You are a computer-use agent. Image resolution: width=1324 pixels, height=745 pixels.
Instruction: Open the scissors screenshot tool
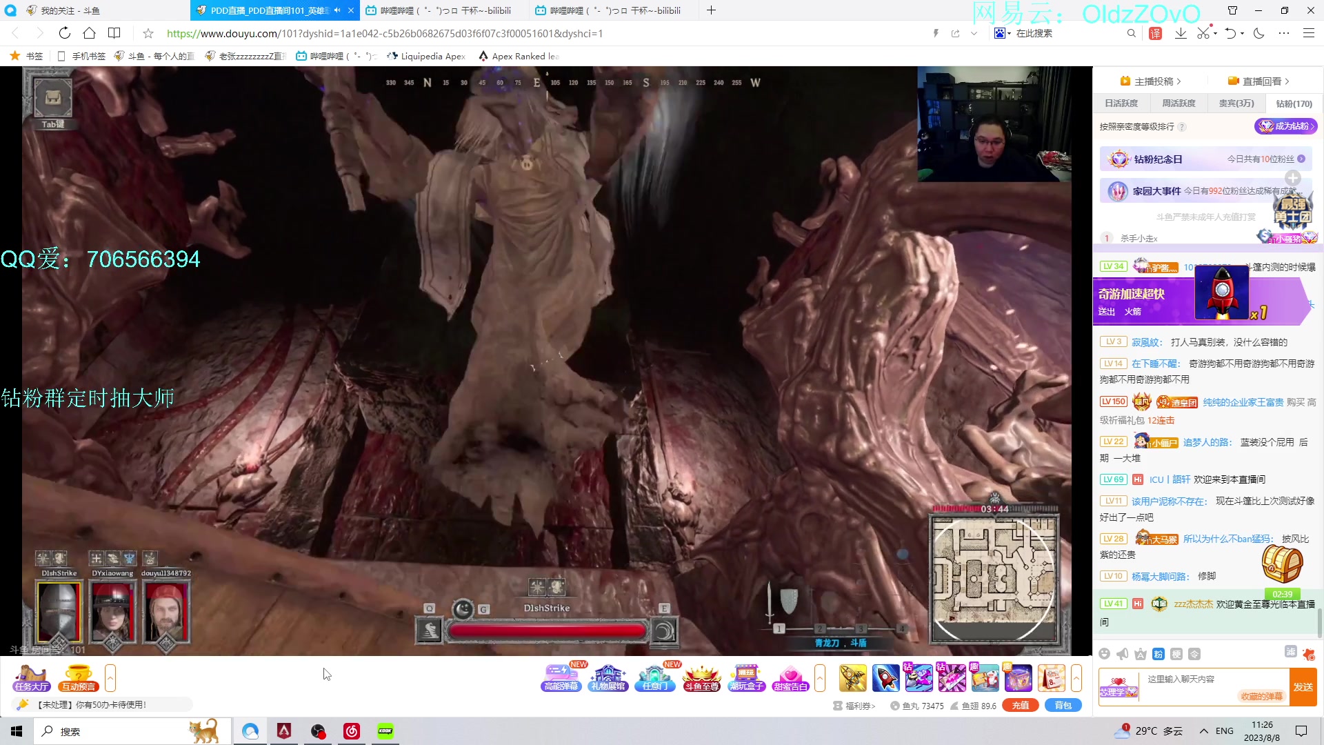point(1203,33)
